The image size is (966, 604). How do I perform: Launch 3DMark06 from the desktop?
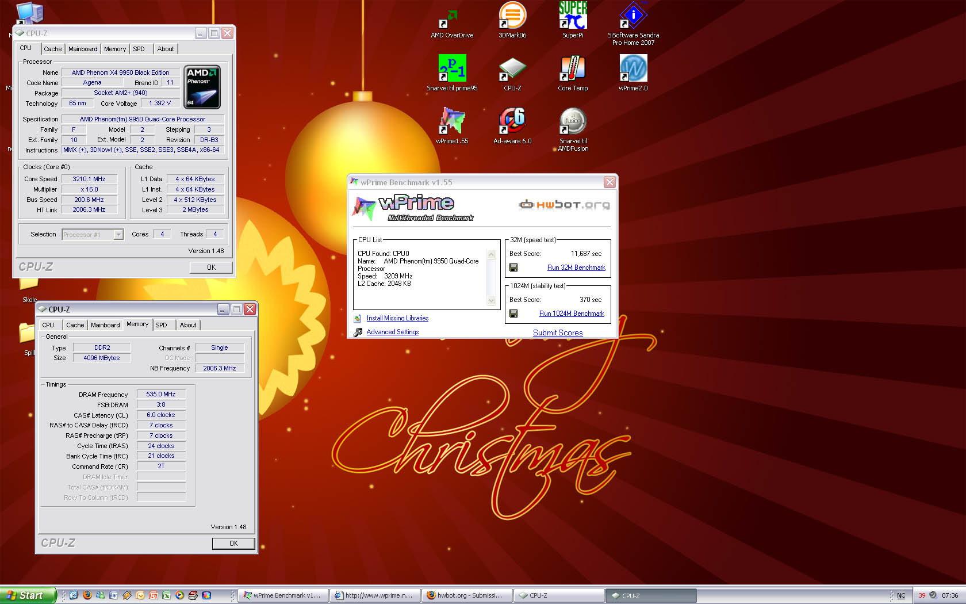pyautogui.click(x=512, y=21)
